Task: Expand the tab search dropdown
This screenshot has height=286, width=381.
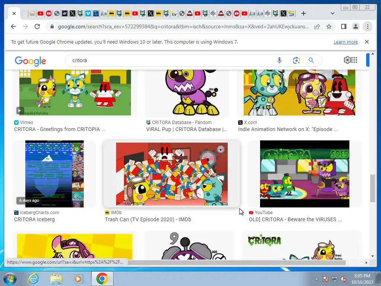Action: tap(333, 13)
